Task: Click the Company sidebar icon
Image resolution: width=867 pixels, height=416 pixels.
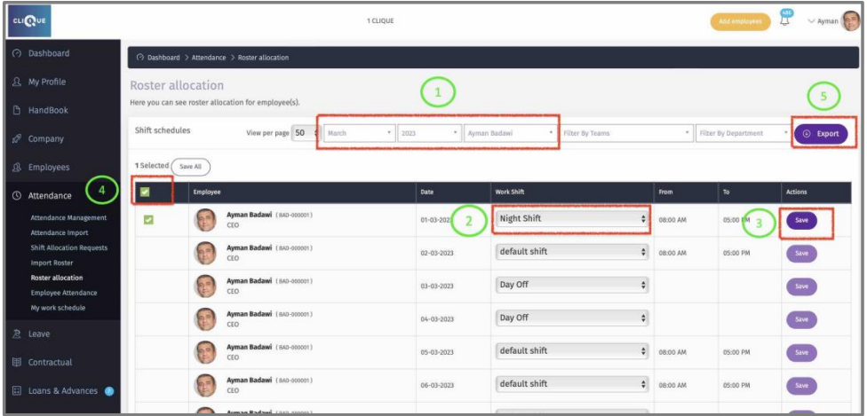Action: click(x=17, y=138)
